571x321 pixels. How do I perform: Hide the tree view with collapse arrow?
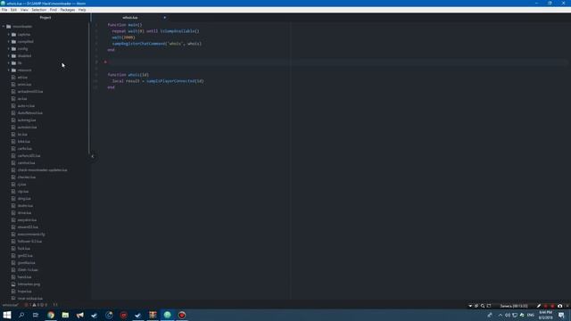(93, 156)
